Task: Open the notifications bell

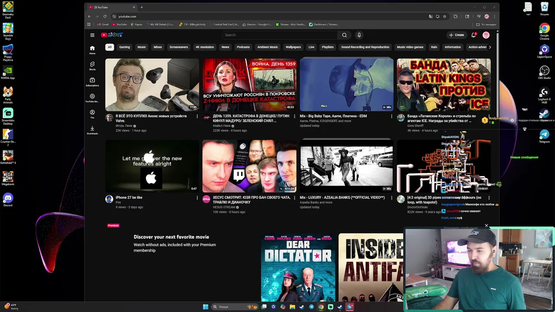Action: tap(473, 35)
